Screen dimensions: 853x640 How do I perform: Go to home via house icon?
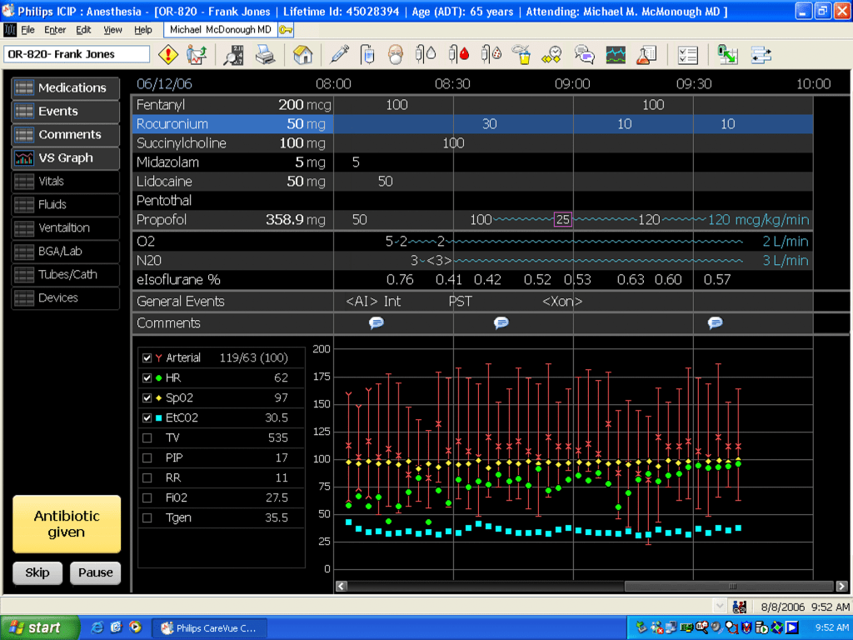[303, 55]
